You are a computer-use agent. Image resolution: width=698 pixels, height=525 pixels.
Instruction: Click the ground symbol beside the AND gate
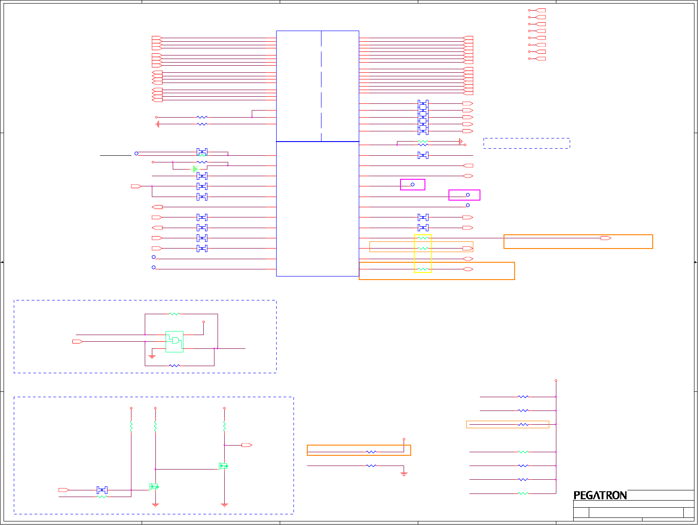152,356
